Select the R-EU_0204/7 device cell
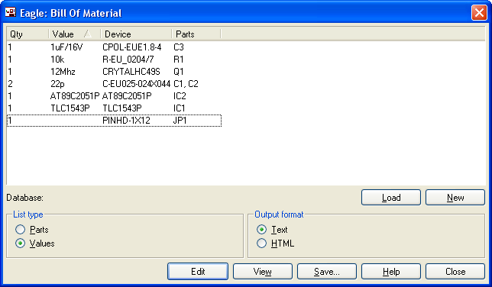The height and width of the screenshot is (287, 492). point(128,60)
